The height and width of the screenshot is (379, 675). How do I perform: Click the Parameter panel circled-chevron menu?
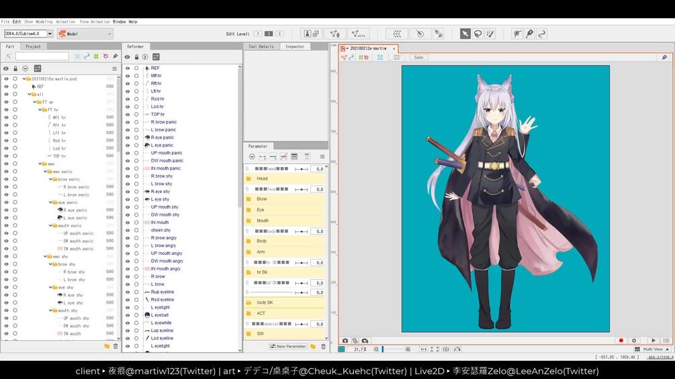click(252, 157)
